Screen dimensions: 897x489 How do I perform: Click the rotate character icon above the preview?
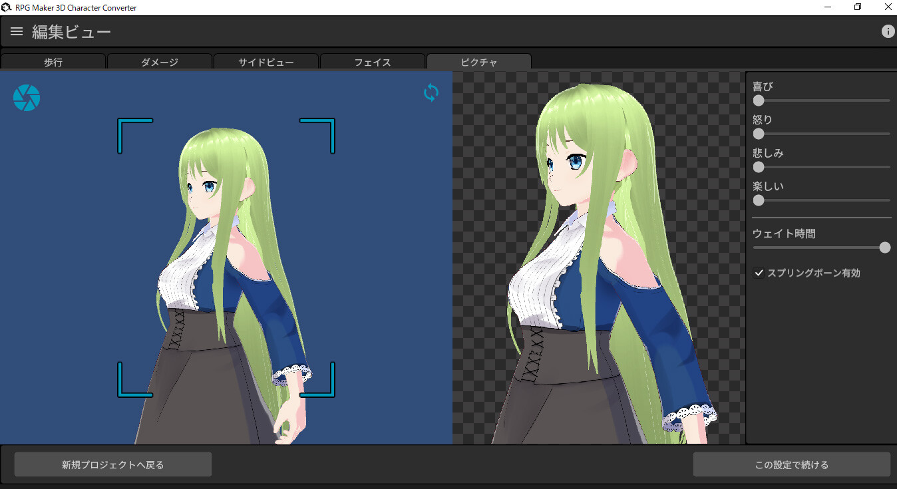coord(431,92)
